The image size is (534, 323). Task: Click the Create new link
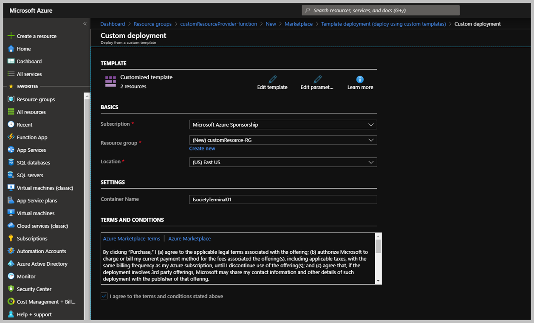click(x=202, y=149)
